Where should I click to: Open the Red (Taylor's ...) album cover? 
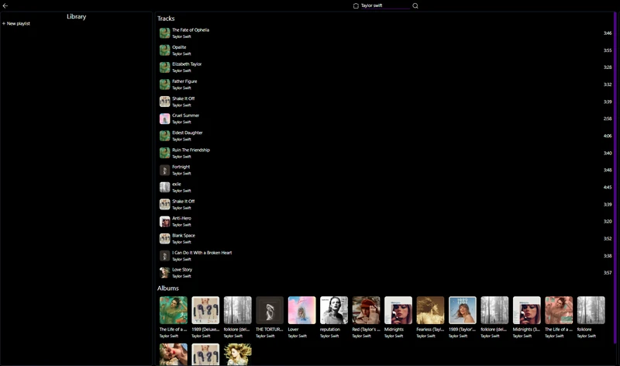pyautogui.click(x=366, y=310)
